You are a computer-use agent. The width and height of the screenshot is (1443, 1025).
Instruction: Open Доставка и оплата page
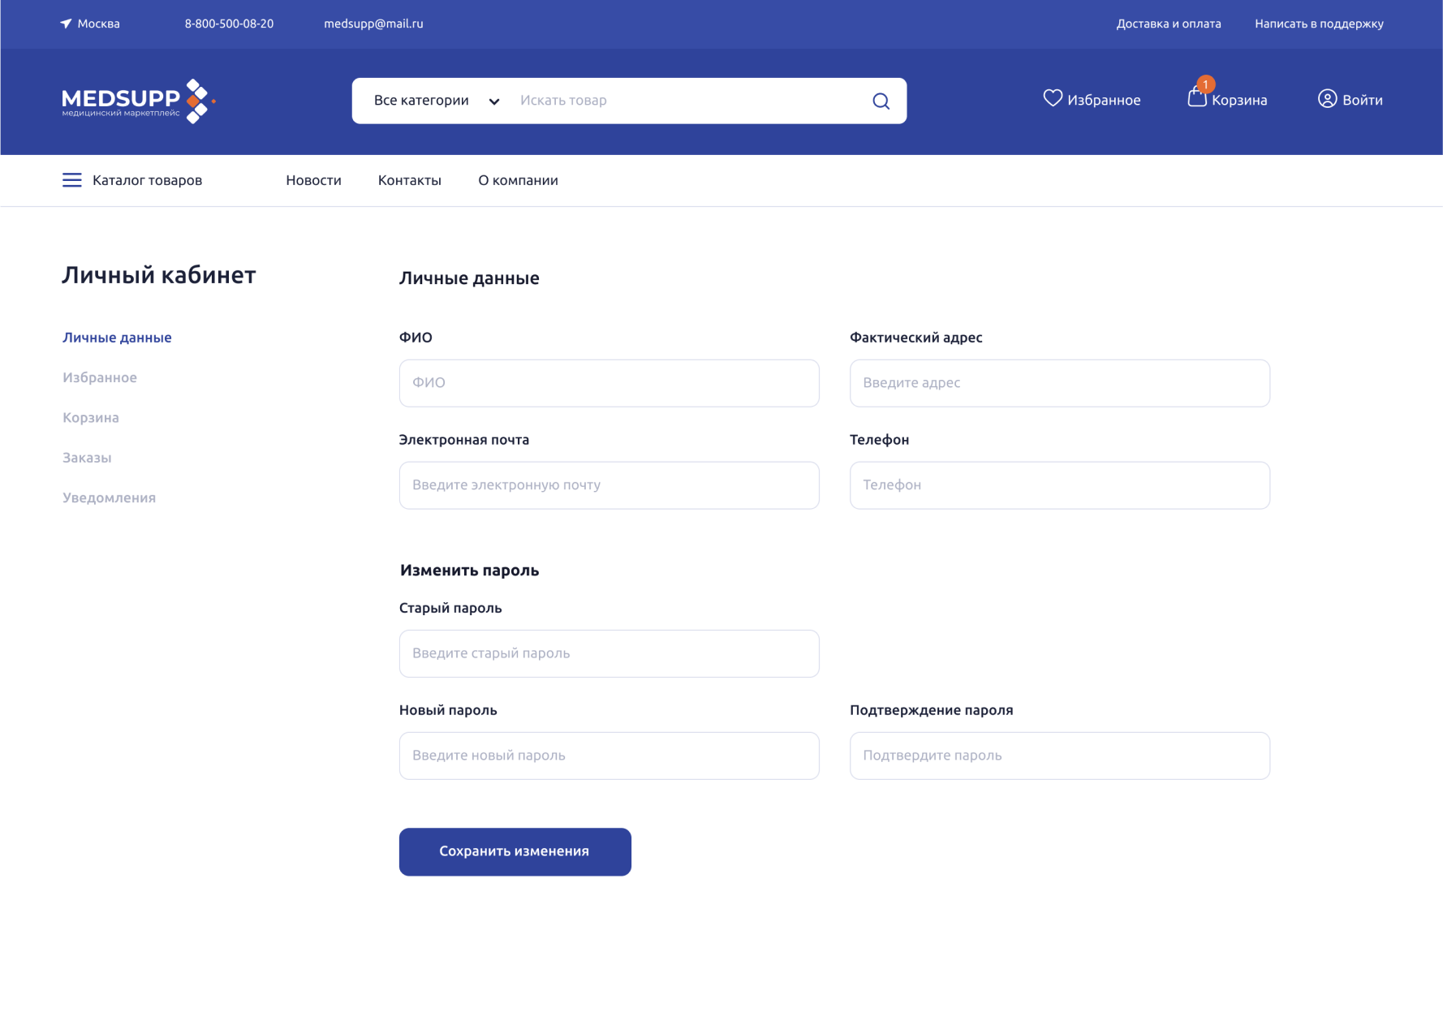[x=1169, y=24]
